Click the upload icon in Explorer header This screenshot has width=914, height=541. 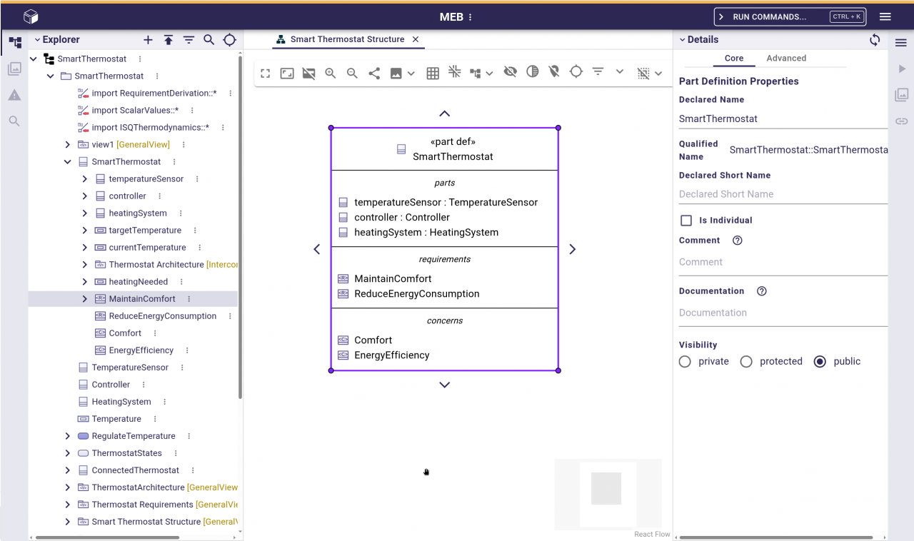[169, 40]
